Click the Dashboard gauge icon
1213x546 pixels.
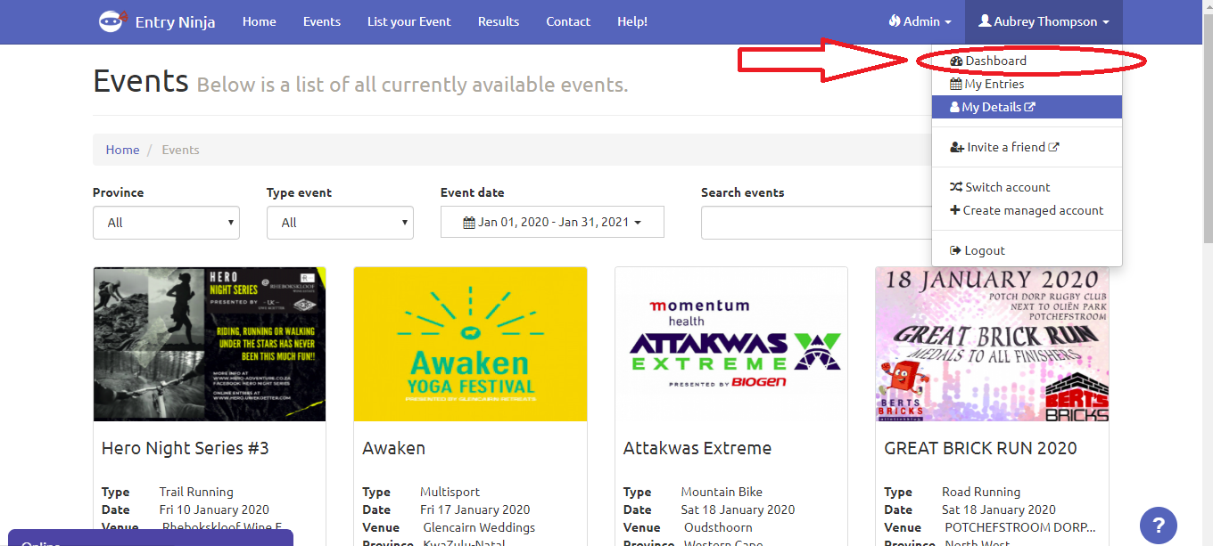(x=956, y=61)
